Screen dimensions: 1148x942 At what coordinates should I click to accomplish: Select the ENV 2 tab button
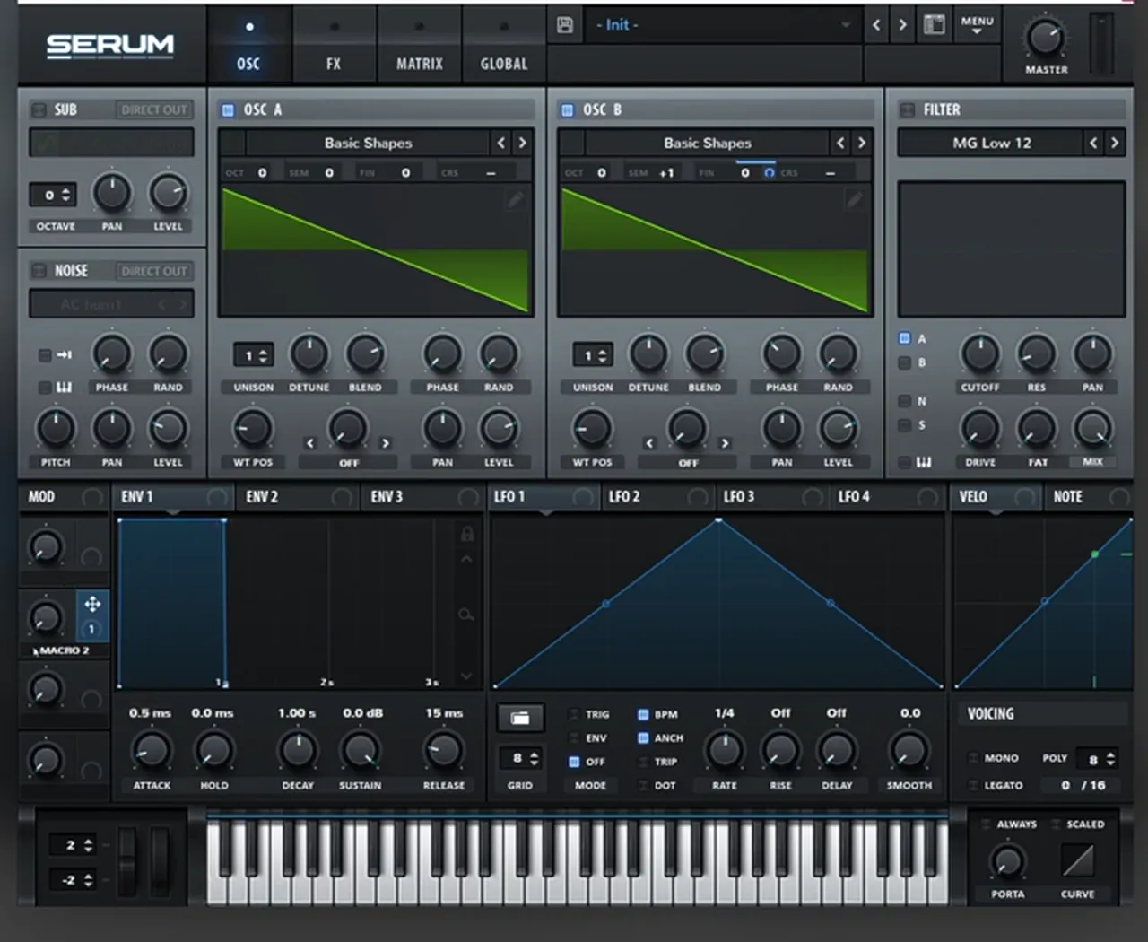point(299,496)
